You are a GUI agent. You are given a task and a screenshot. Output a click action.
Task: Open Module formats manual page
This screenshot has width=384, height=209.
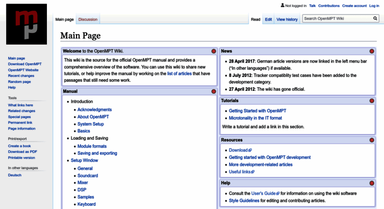point(92,146)
